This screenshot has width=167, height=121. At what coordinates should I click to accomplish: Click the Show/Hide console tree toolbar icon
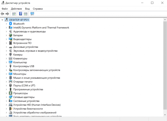click(14, 14)
